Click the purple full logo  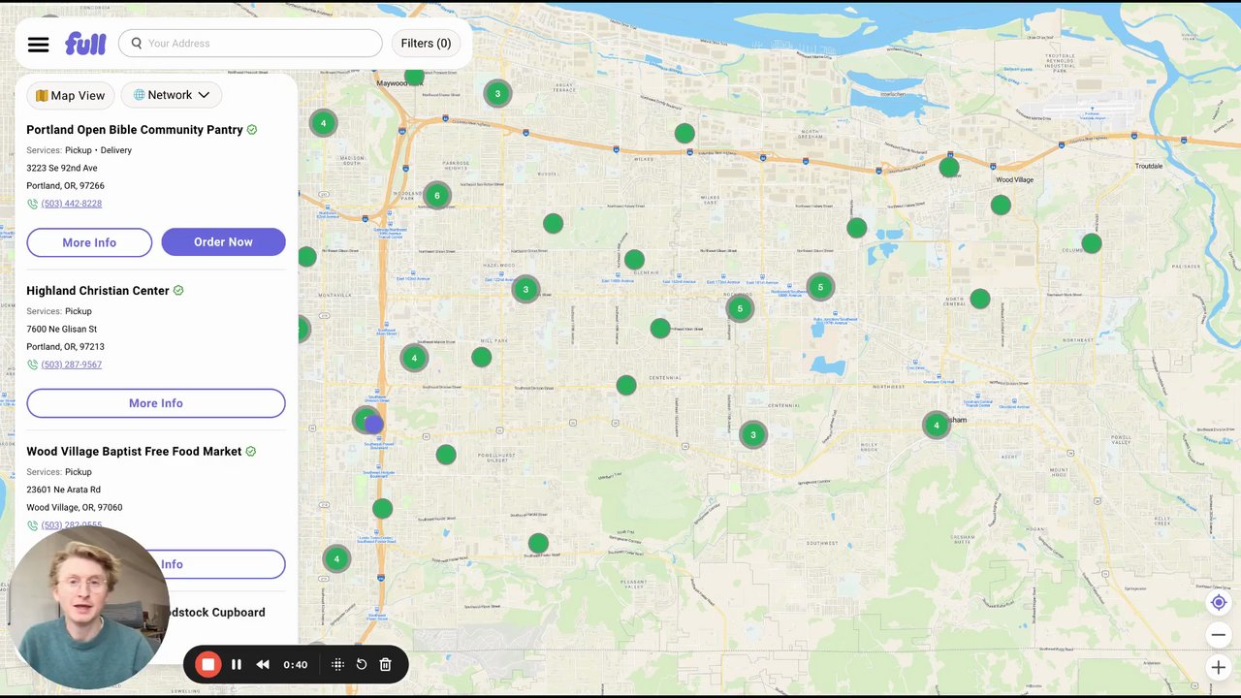point(85,44)
